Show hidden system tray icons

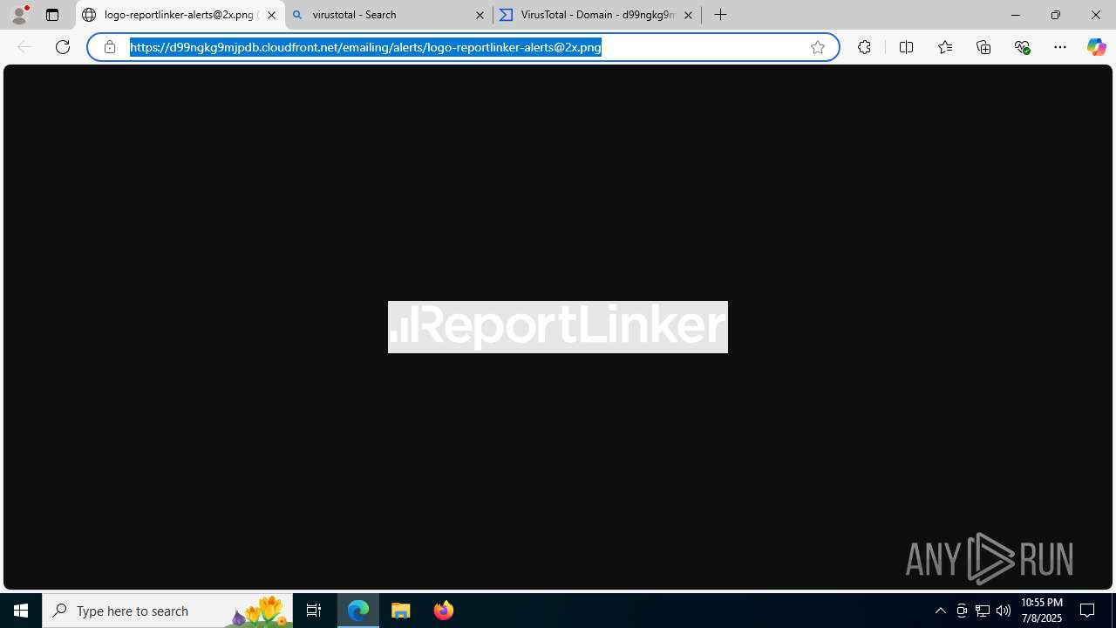tap(940, 611)
